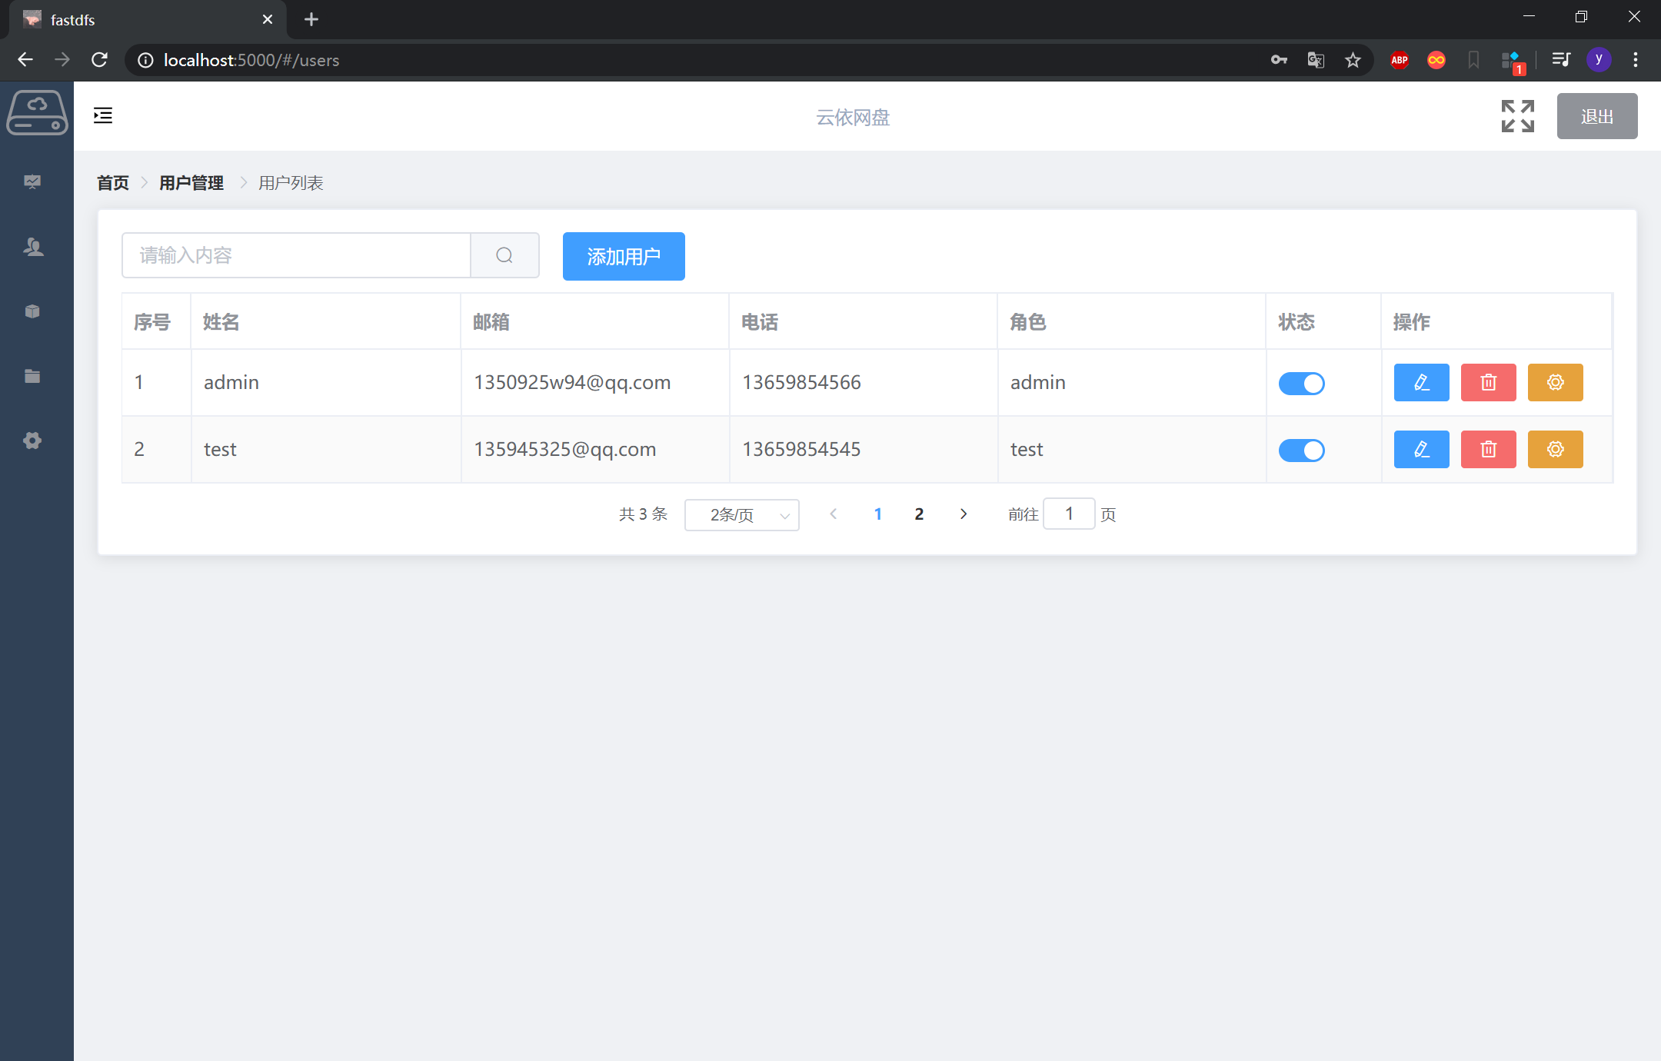This screenshot has height=1061, width=1661.
Task: Collapse the sidebar with hamburger icon
Action: tap(103, 115)
